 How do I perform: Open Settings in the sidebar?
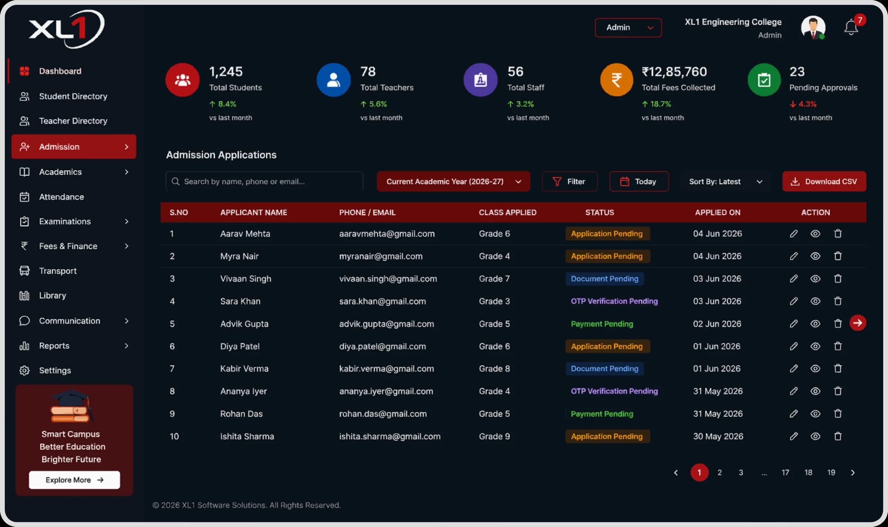coord(74,370)
